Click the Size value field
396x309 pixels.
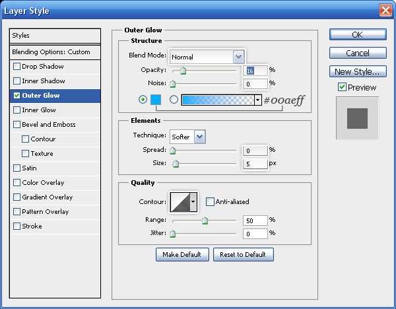[255, 164]
